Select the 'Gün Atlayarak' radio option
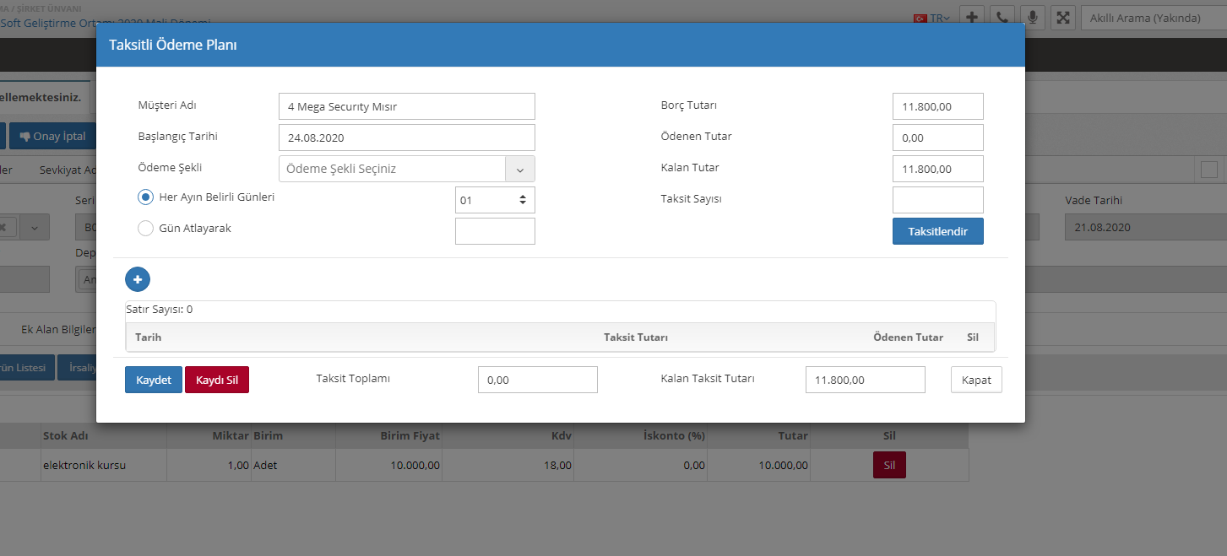 (145, 229)
